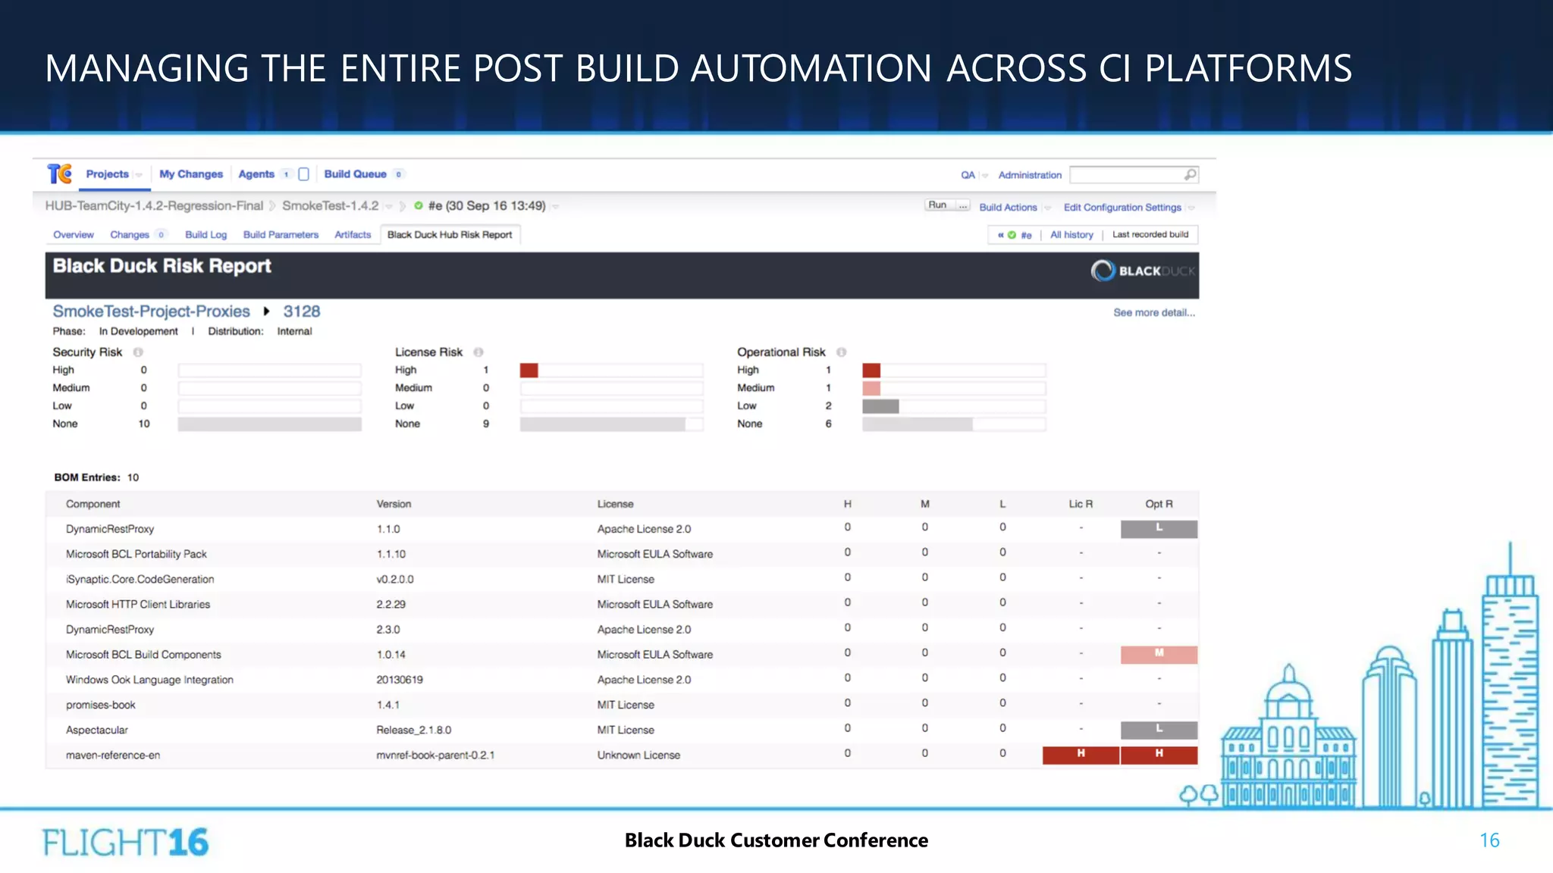Switch to the Changes tab
Viewport: 1553px width, 873px height.
130,235
